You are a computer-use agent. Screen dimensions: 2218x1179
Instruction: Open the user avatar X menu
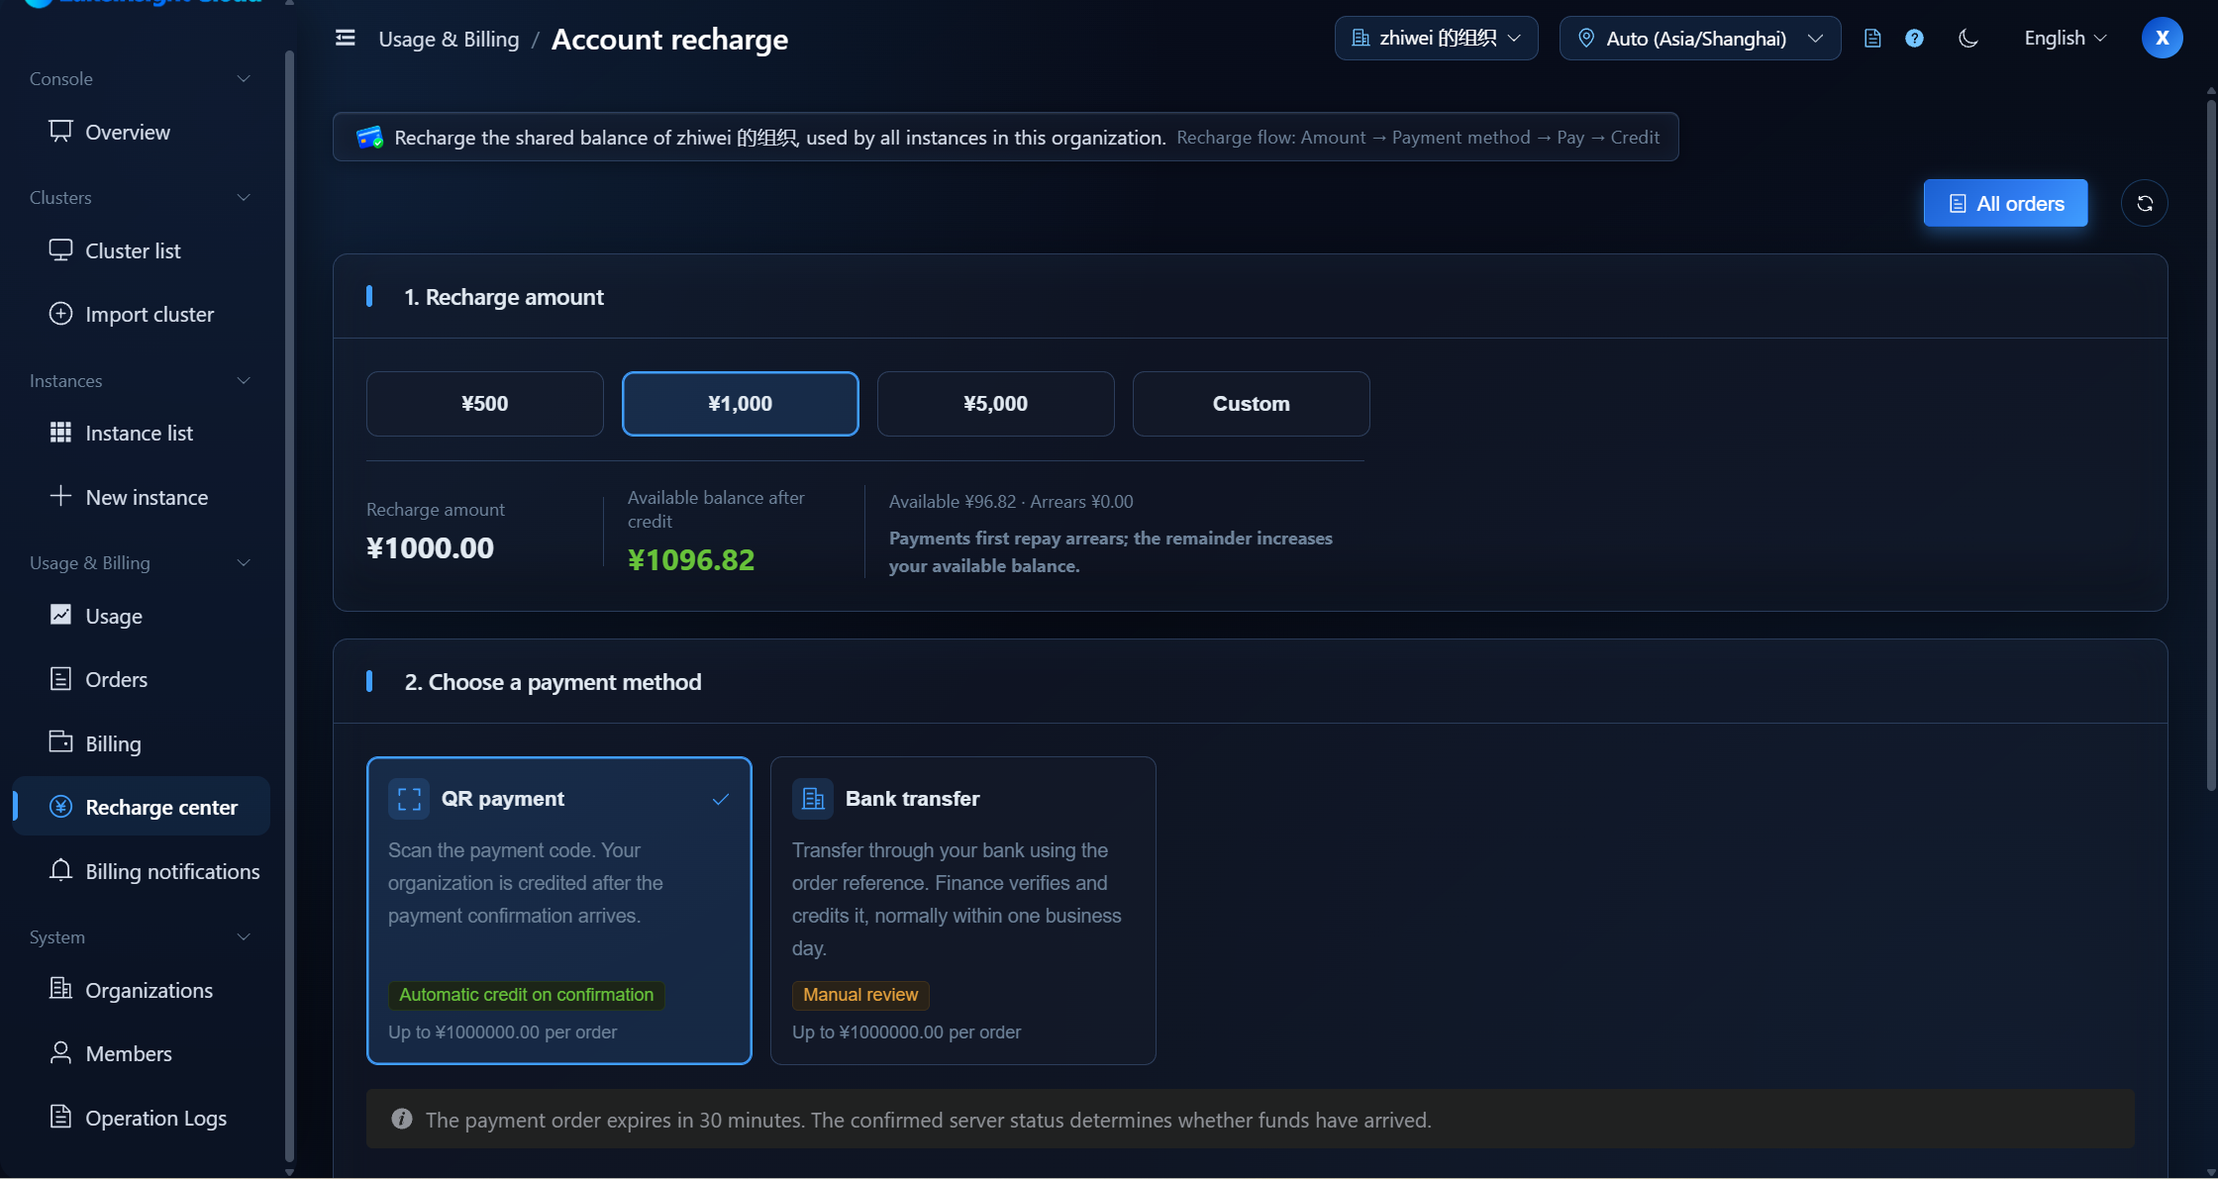2162,38
